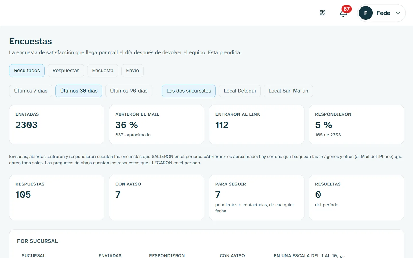Click the Fede avatar circle

tap(366, 13)
